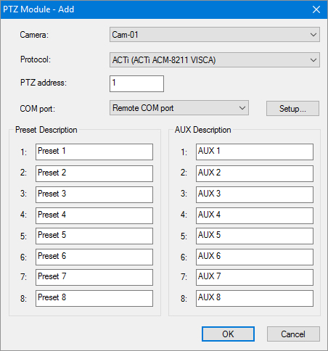This screenshot has width=328, height=351.
Task: Cancel the PTZ Module dialog
Action: (293, 334)
